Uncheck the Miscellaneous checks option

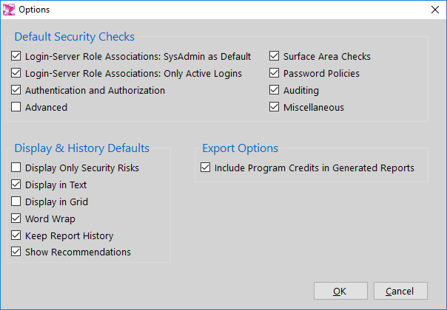click(x=275, y=107)
